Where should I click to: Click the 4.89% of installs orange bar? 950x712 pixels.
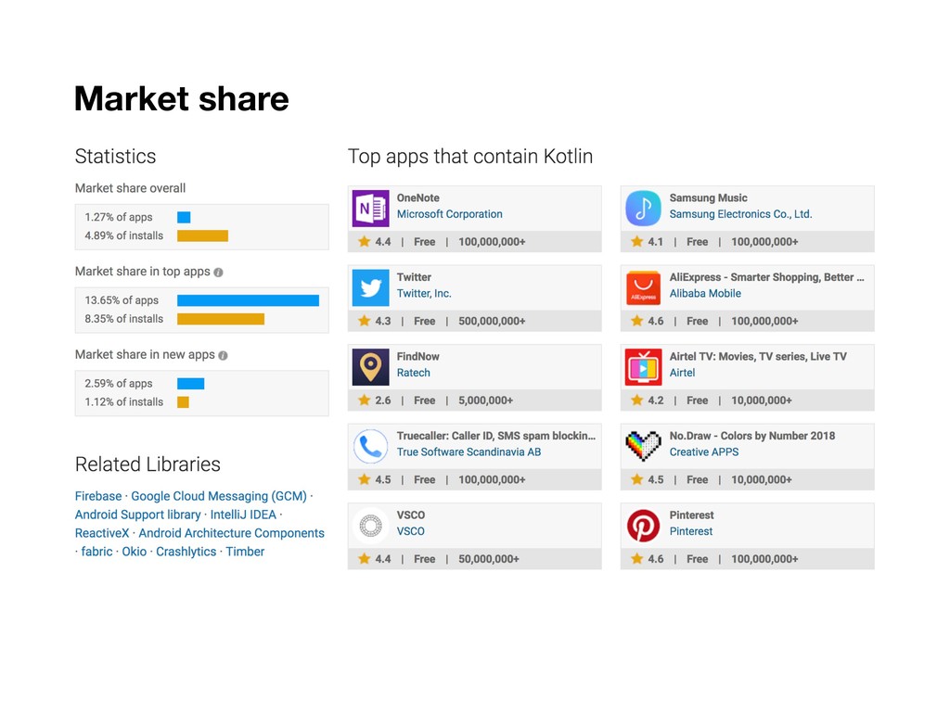coord(202,235)
